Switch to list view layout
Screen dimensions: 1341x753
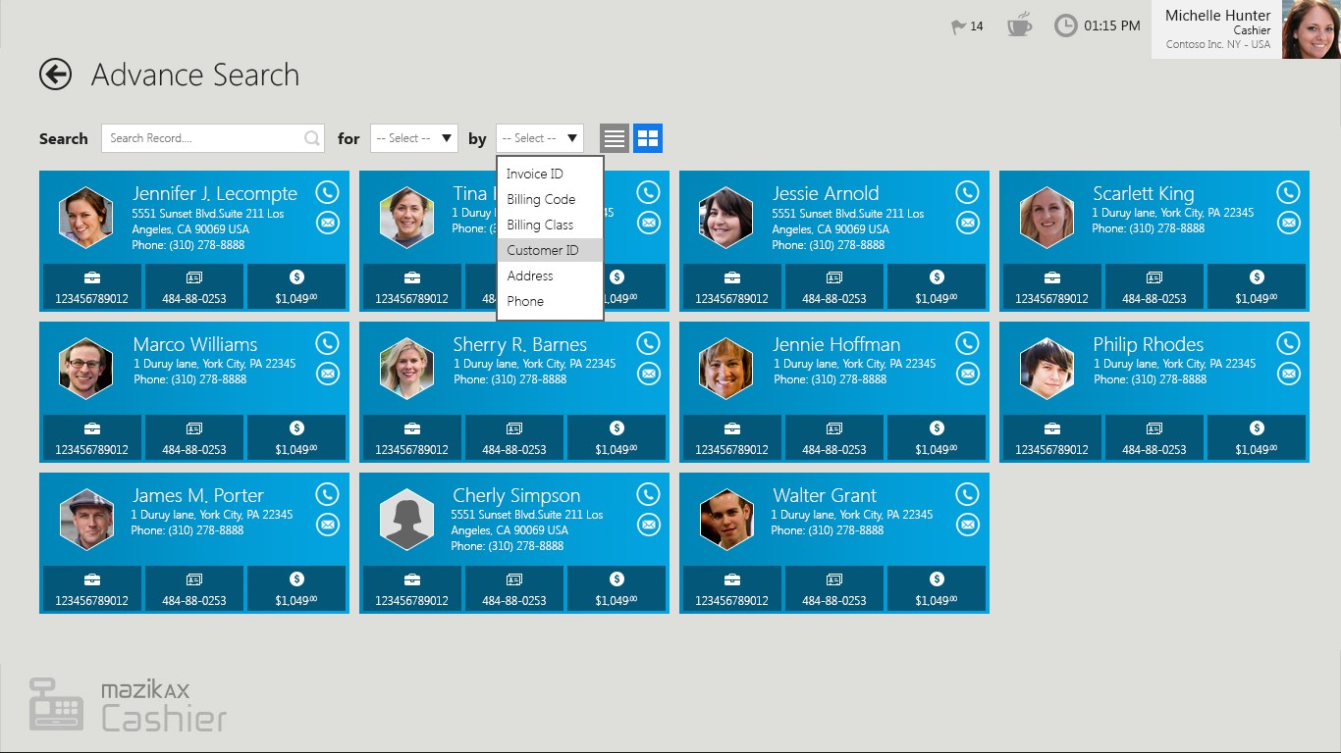[615, 138]
